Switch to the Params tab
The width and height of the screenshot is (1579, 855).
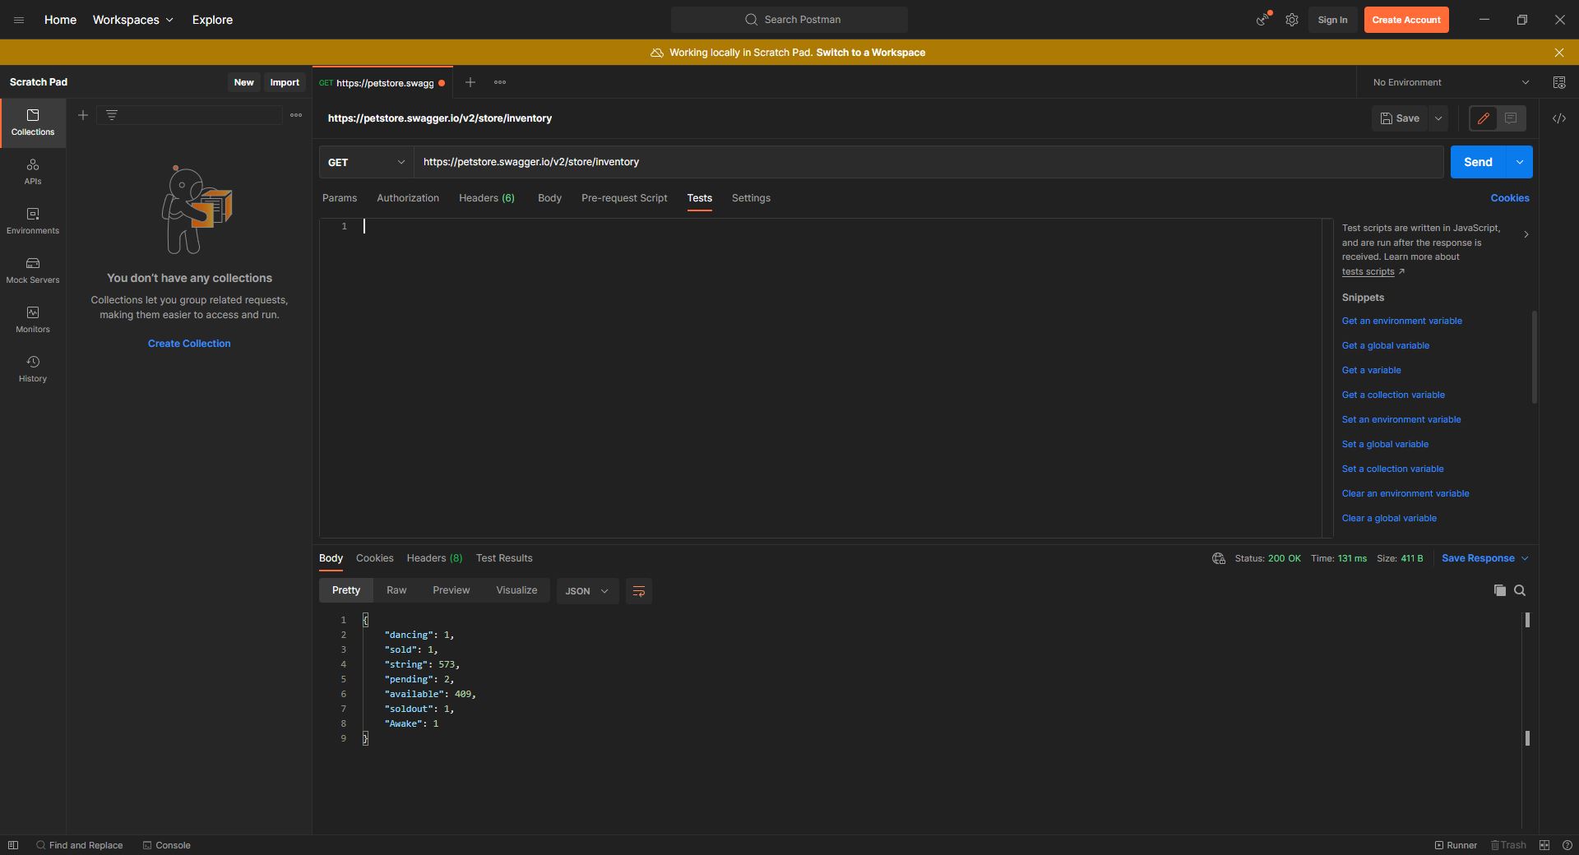pos(340,198)
